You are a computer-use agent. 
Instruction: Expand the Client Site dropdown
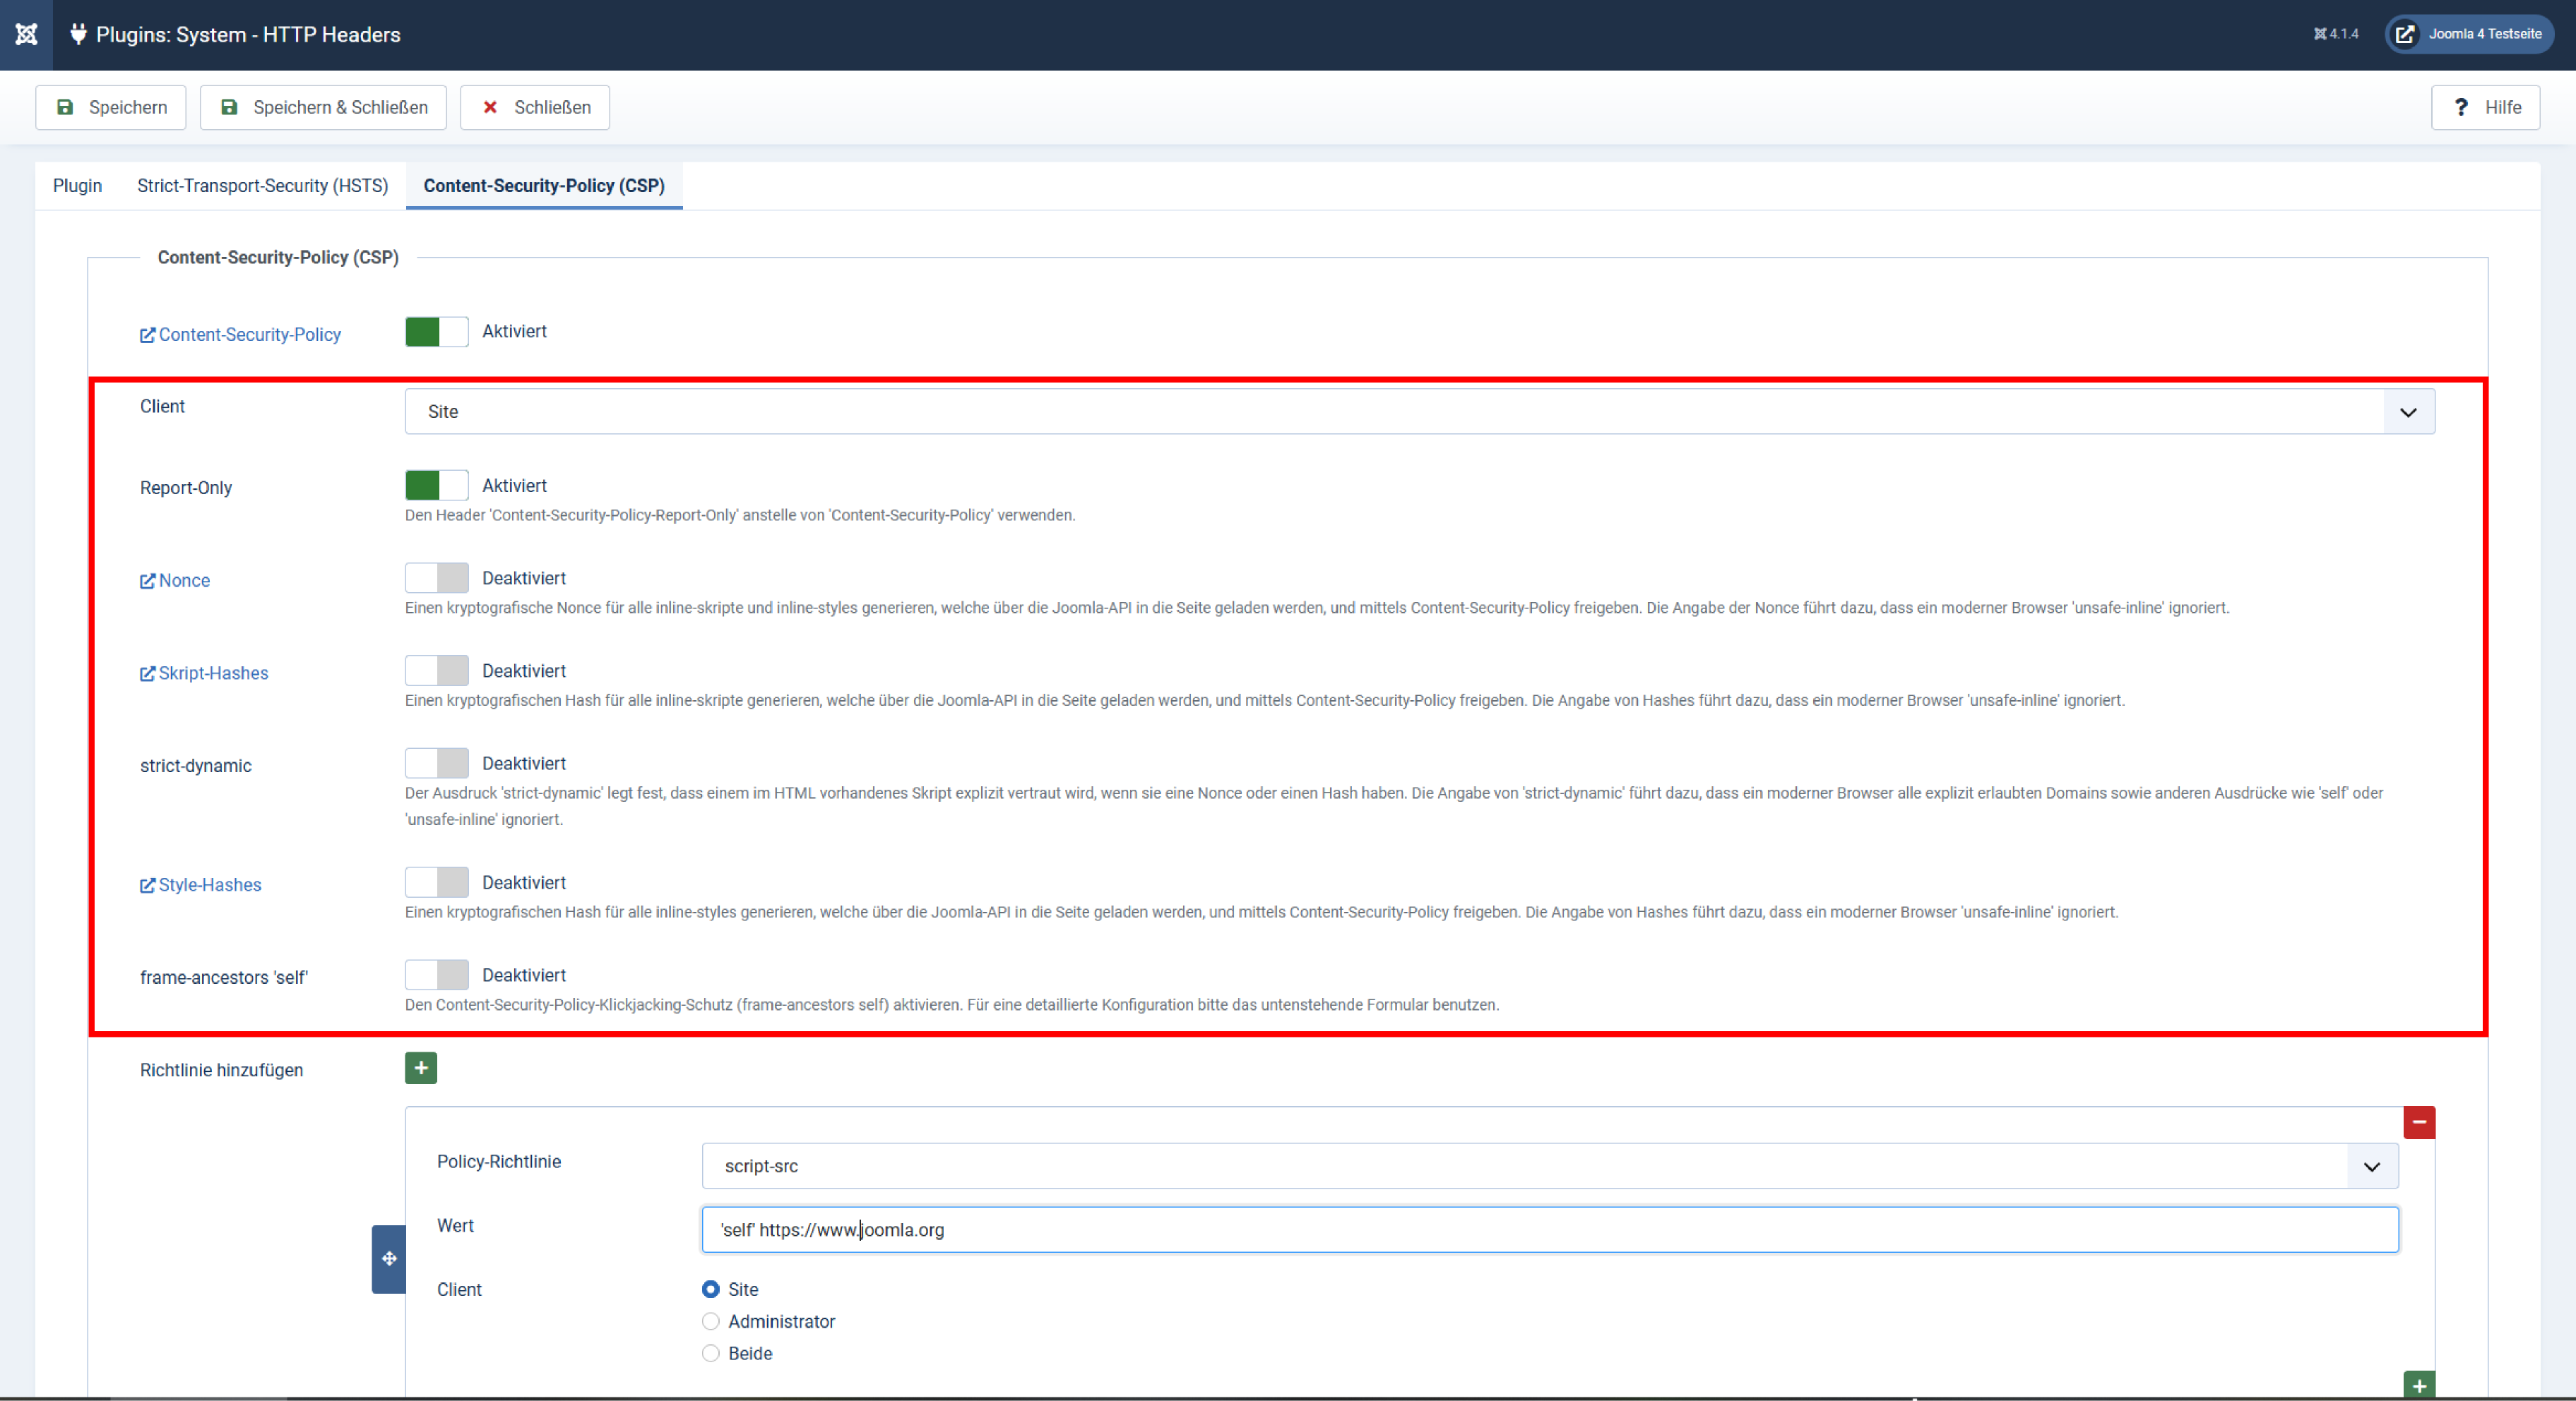tap(1419, 411)
